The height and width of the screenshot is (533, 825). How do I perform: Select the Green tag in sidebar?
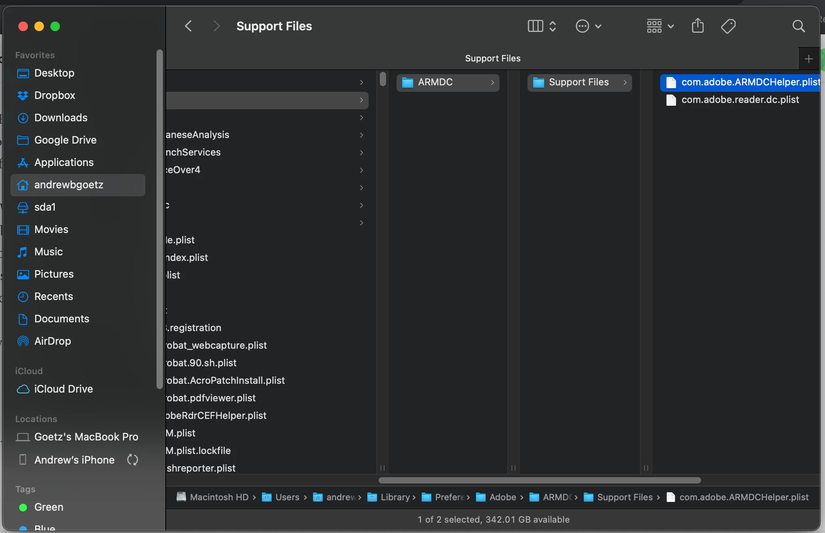[49, 507]
